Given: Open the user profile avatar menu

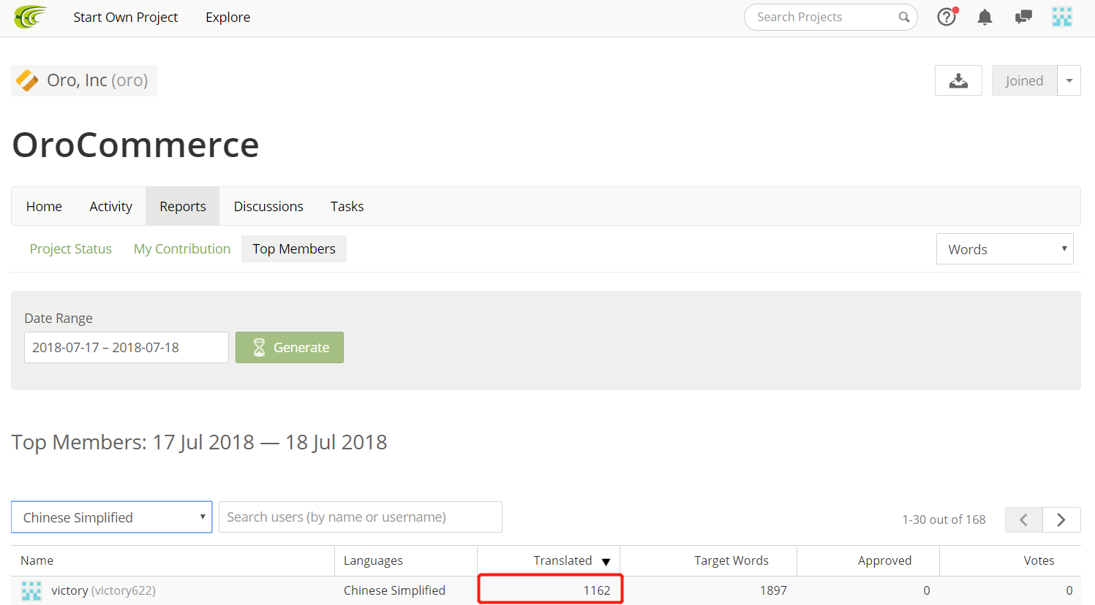Looking at the screenshot, I should (1062, 17).
